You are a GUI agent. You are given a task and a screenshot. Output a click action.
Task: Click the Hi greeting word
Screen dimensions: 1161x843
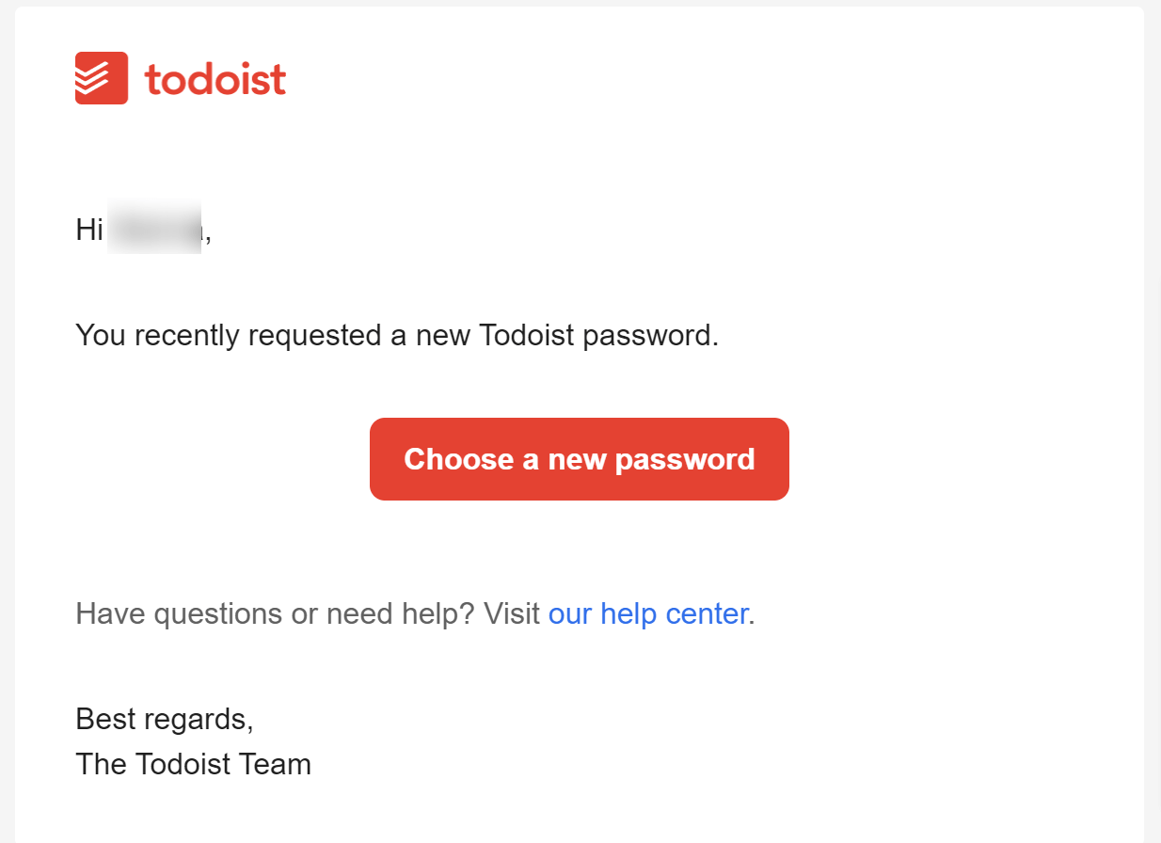pyautogui.click(x=89, y=230)
